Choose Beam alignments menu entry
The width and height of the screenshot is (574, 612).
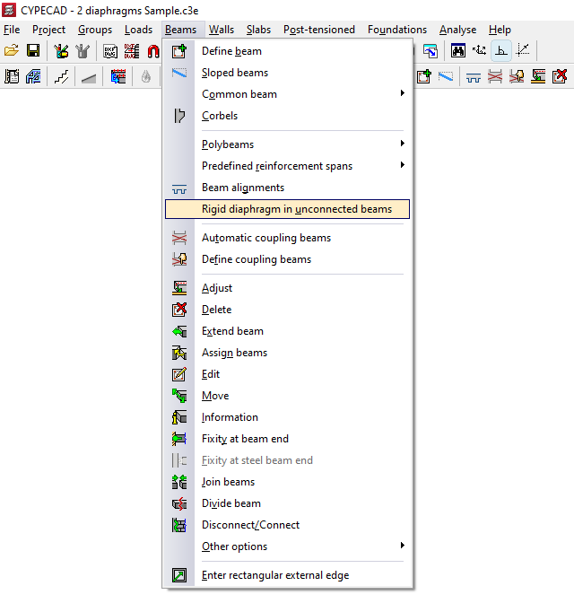(287, 188)
